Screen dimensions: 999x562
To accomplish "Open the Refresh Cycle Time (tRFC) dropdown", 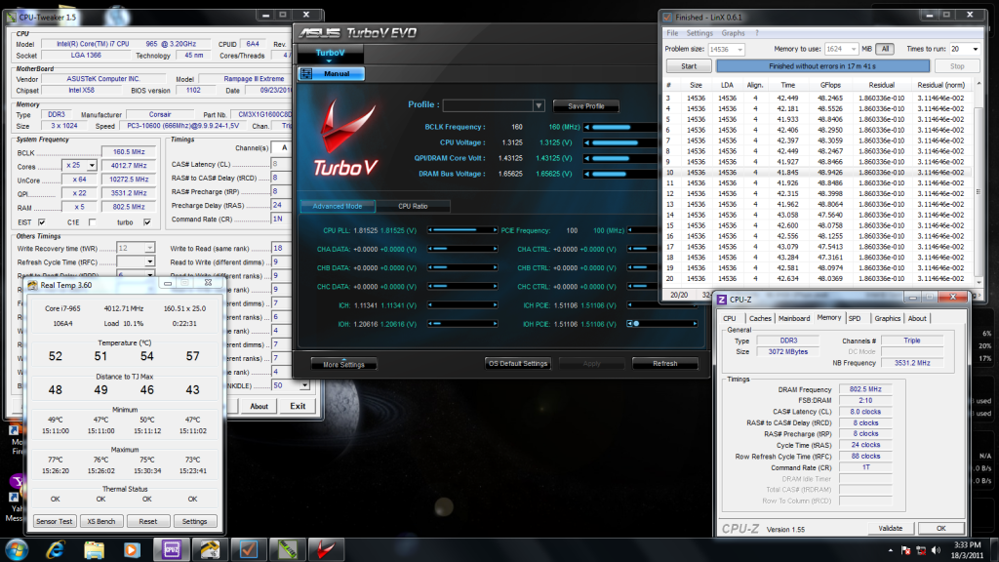I will [149, 261].
